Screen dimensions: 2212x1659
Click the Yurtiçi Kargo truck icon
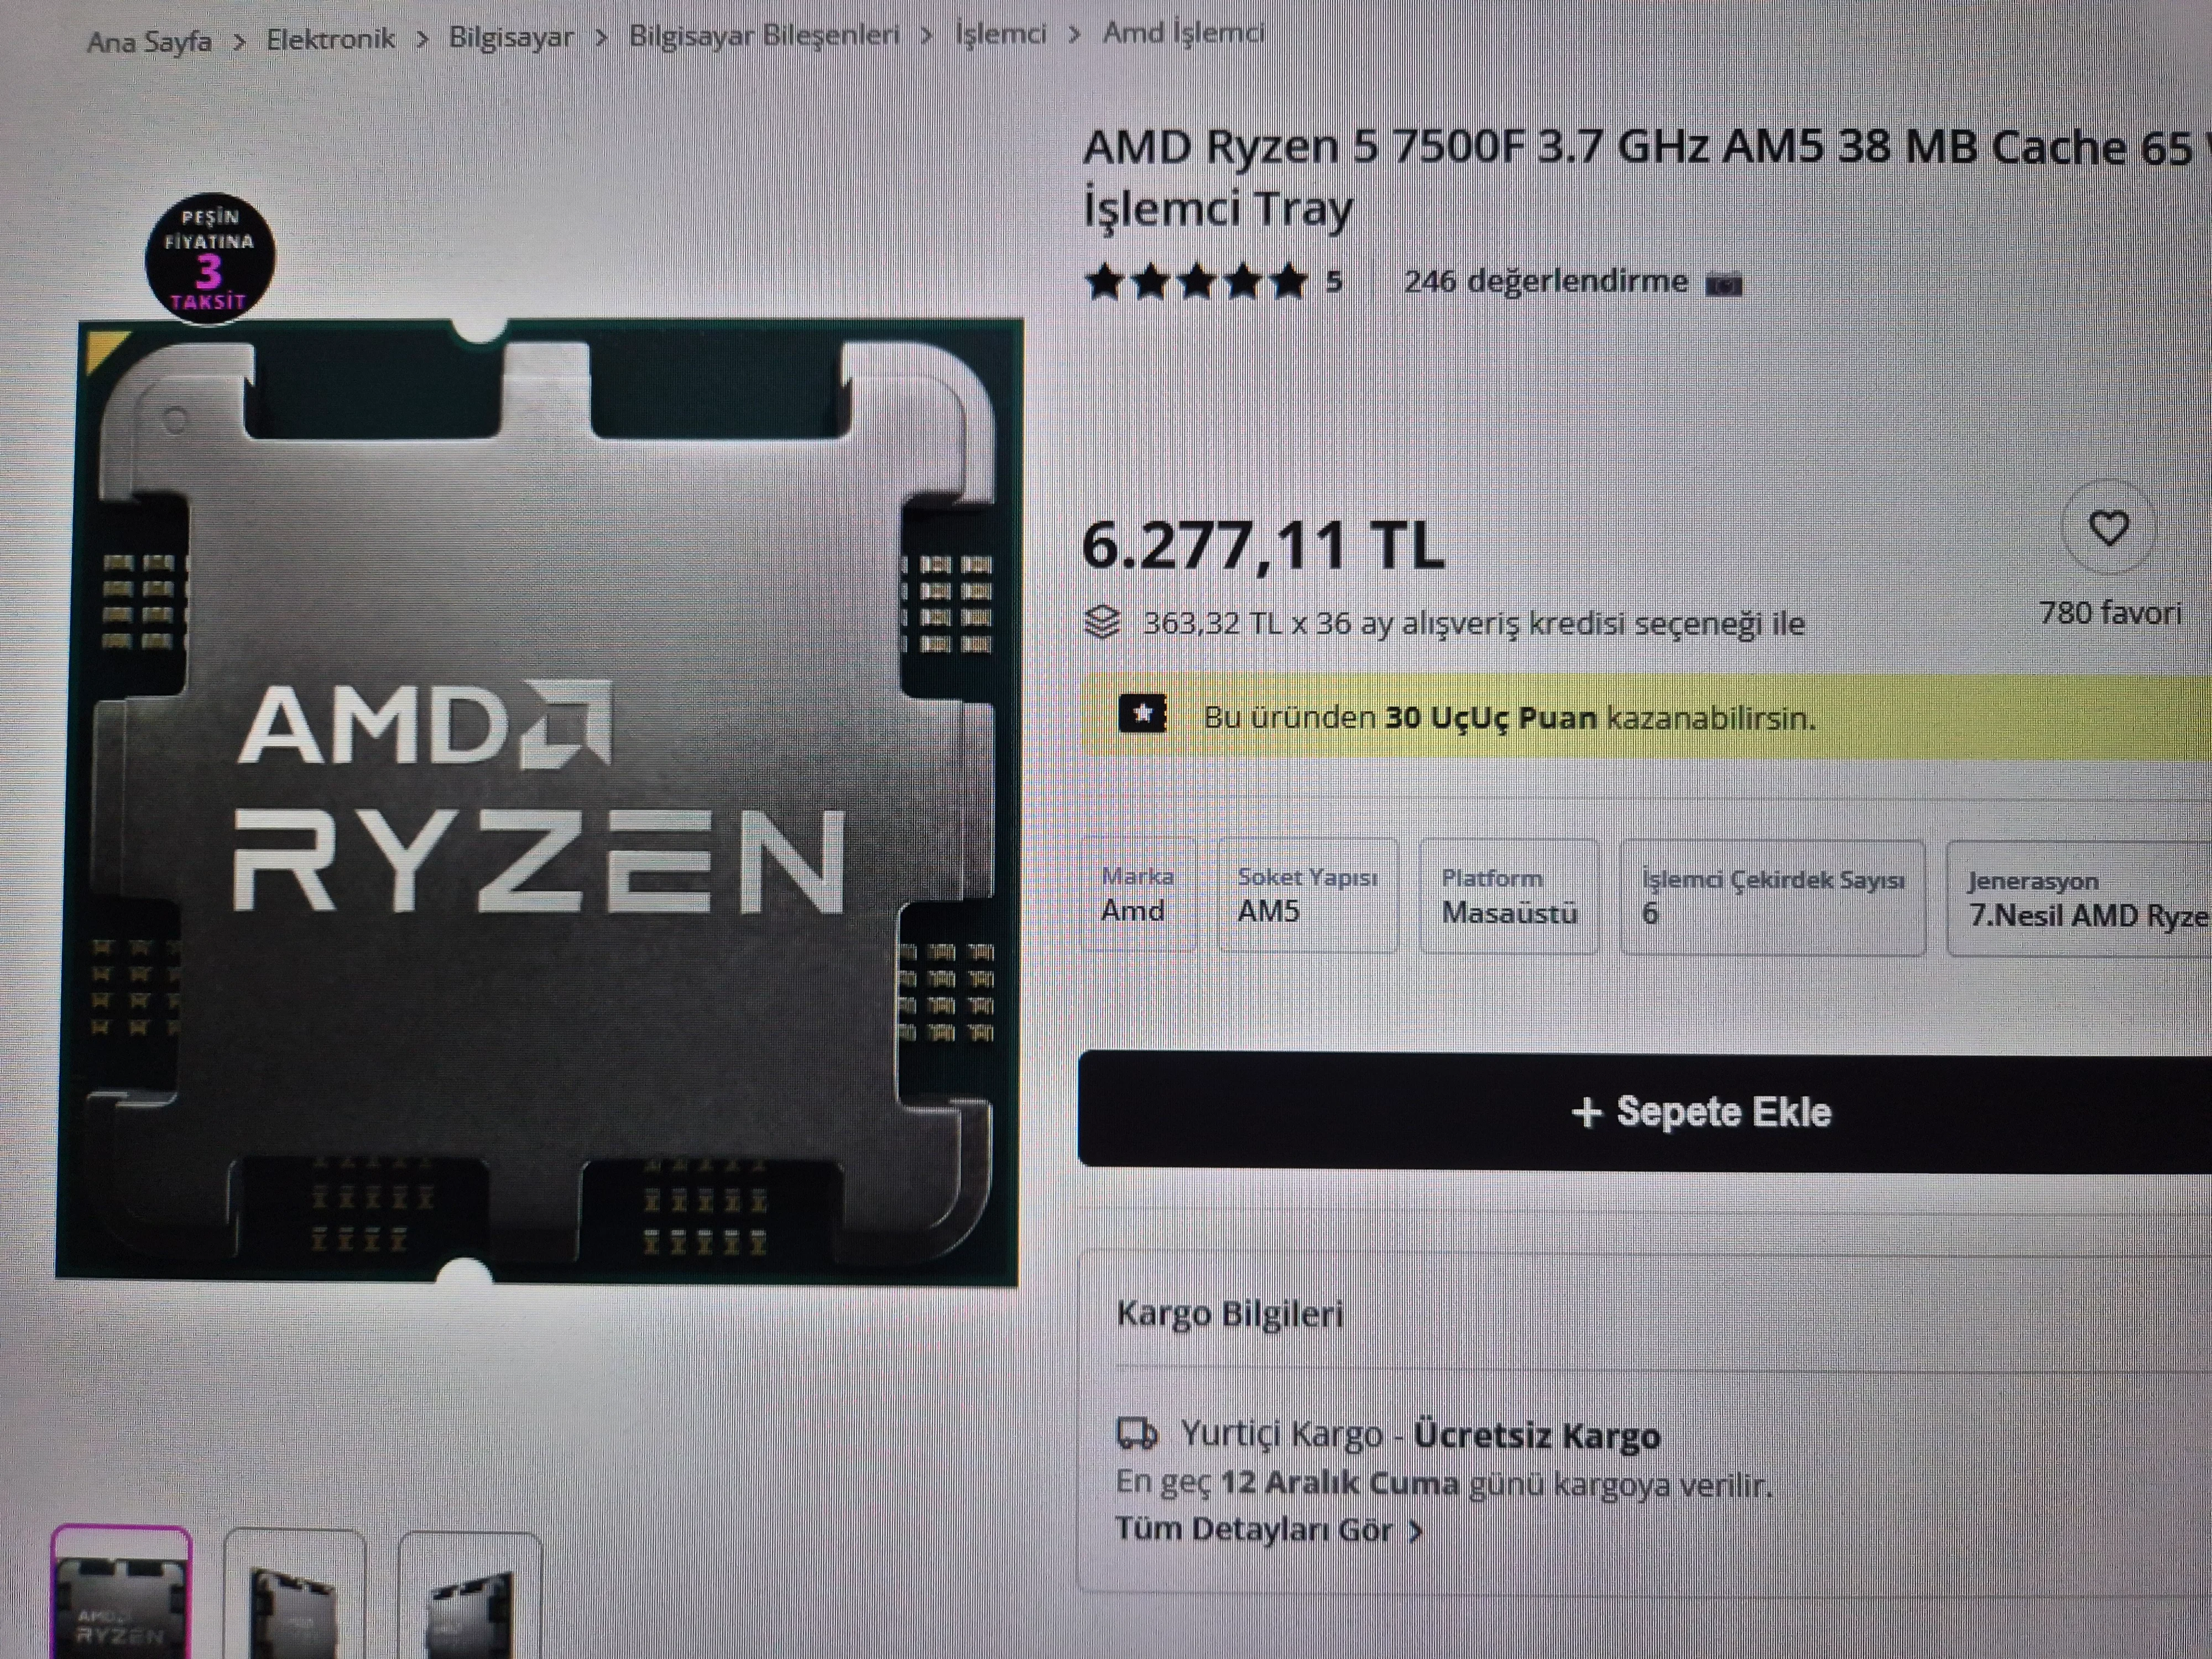(1137, 1435)
